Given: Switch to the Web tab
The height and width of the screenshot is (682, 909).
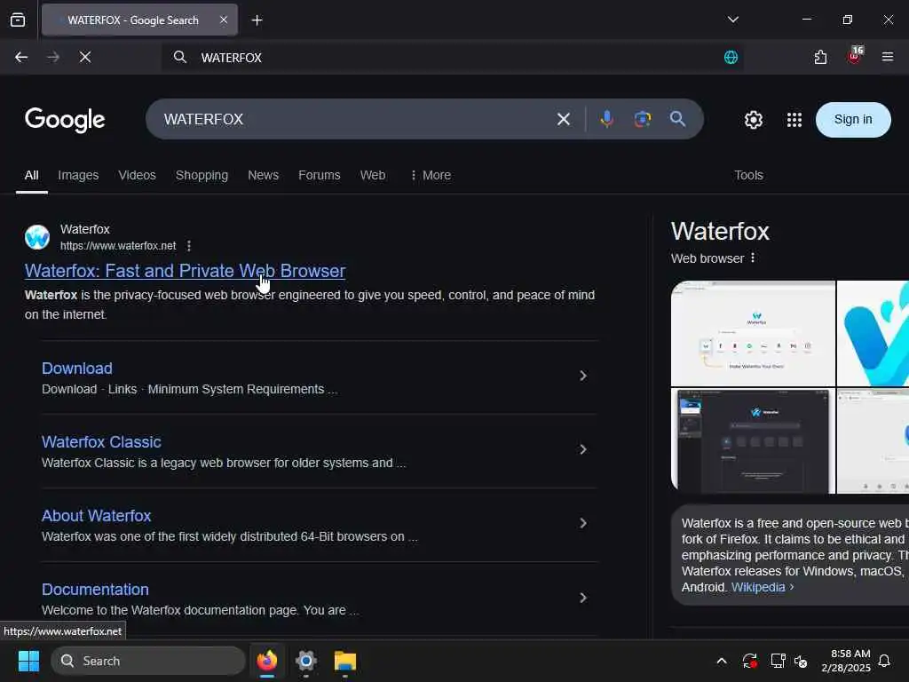Looking at the screenshot, I should pos(373,175).
